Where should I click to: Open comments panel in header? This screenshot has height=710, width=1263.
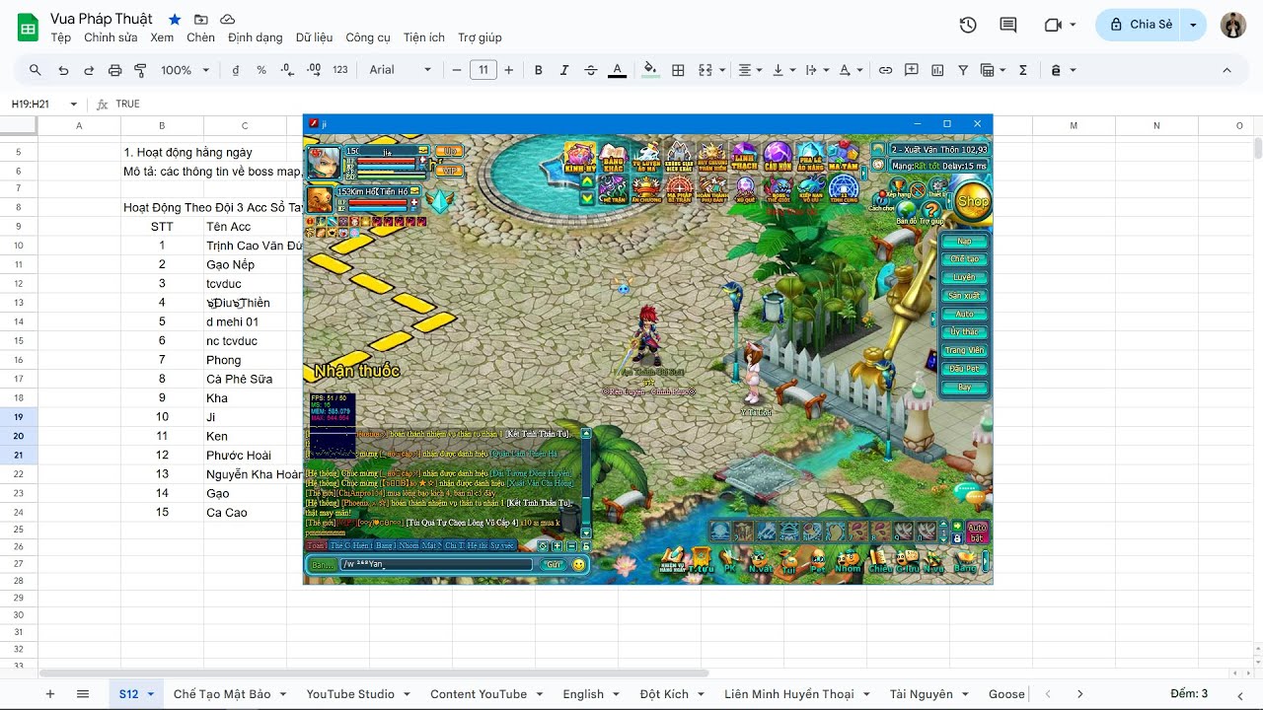(x=1007, y=25)
